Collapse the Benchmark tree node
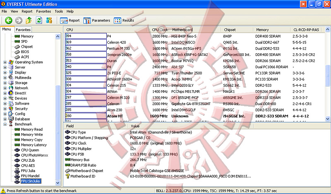 [x=5, y=124]
